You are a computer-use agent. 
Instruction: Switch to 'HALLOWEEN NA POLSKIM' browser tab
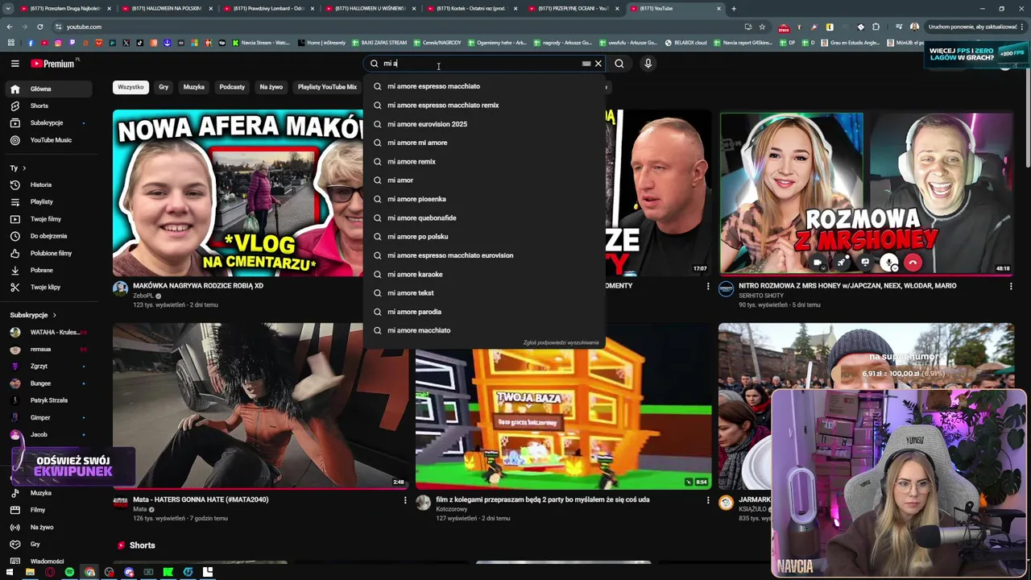(167, 8)
